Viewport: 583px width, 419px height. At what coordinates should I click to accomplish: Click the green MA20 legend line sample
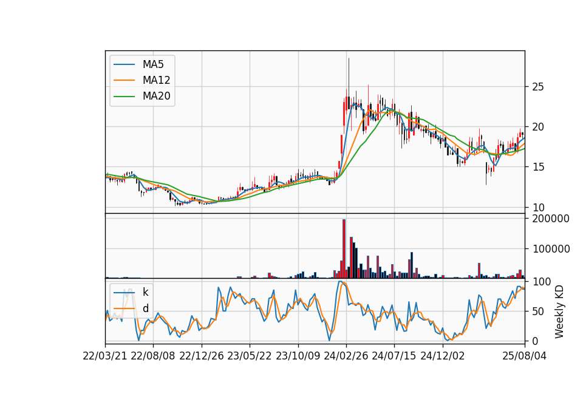124,97
